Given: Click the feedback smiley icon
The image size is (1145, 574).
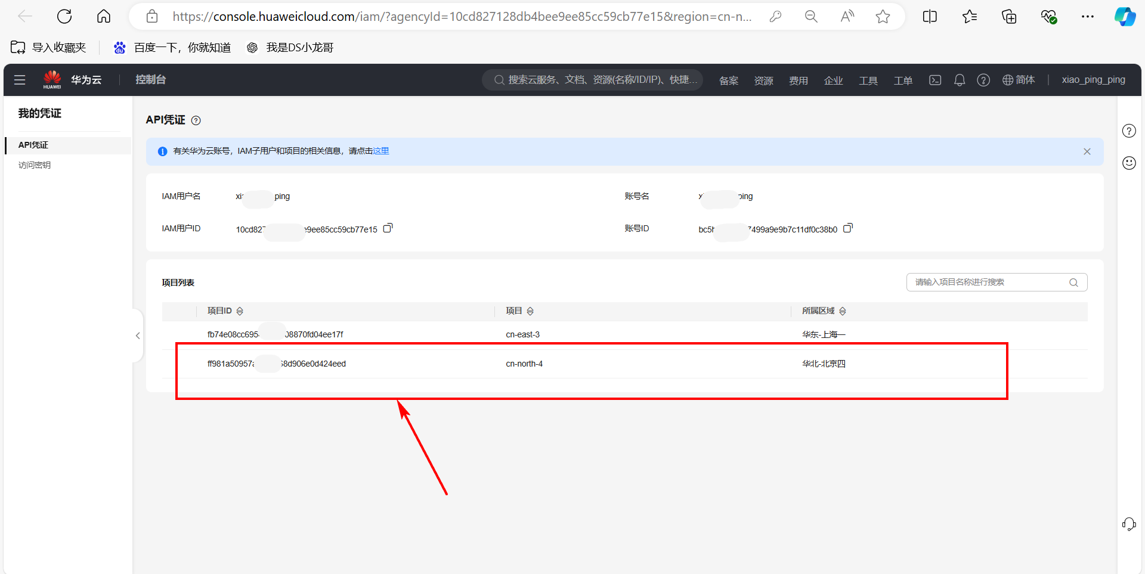Looking at the screenshot, I should pyautogui.click(x=1129, y=163).
